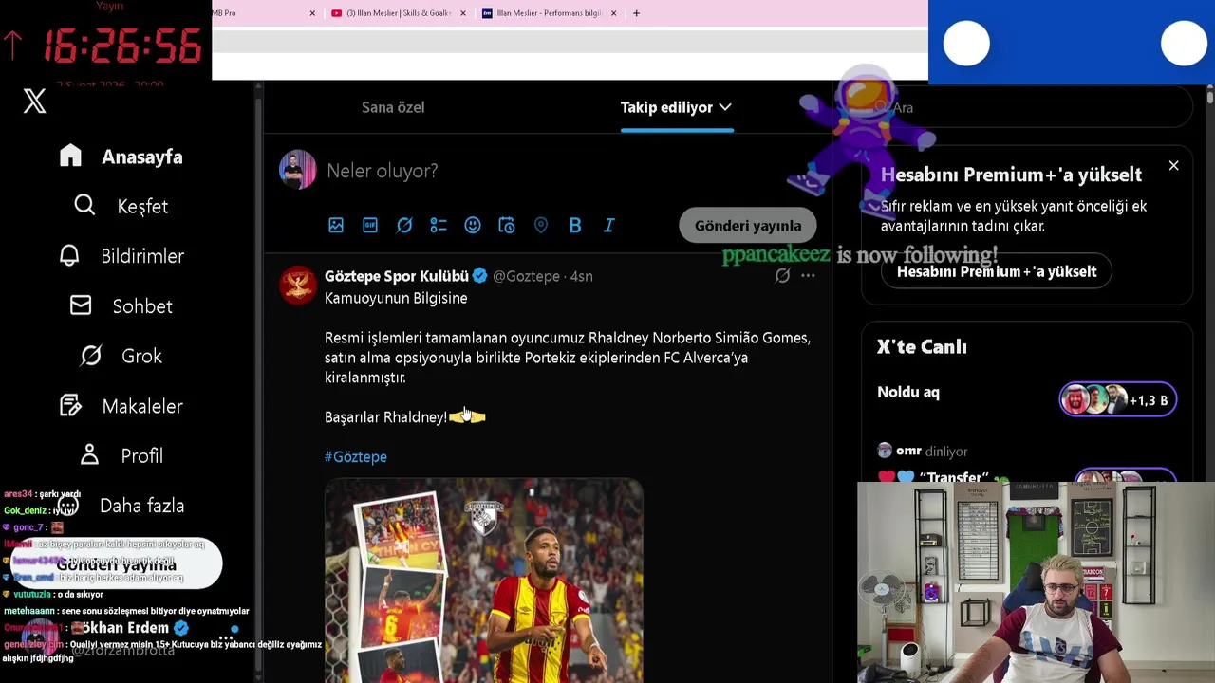Click X'te Canlı heading
Image resolution: width=1215 pixels, height=683 pixels.
pos(922,347)
